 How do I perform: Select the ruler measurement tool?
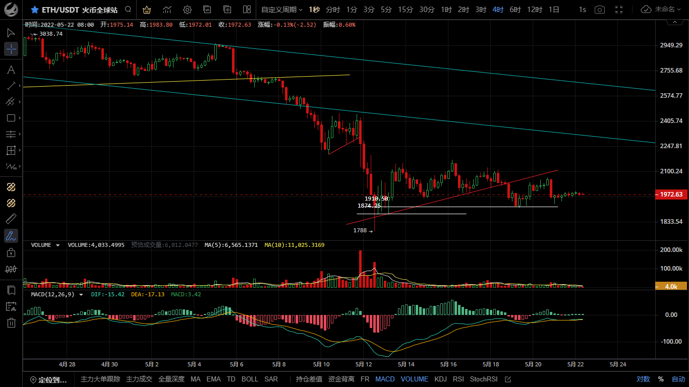[11, 219]
